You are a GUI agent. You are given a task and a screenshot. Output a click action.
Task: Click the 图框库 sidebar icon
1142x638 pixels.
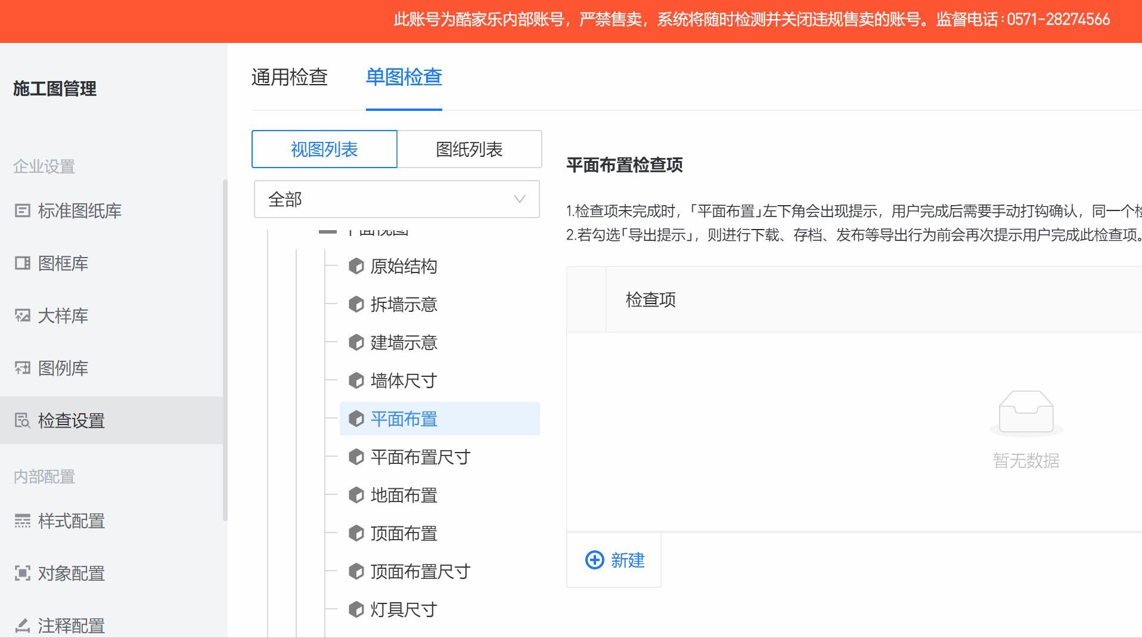pyautogui.click(x=23, y=263)
